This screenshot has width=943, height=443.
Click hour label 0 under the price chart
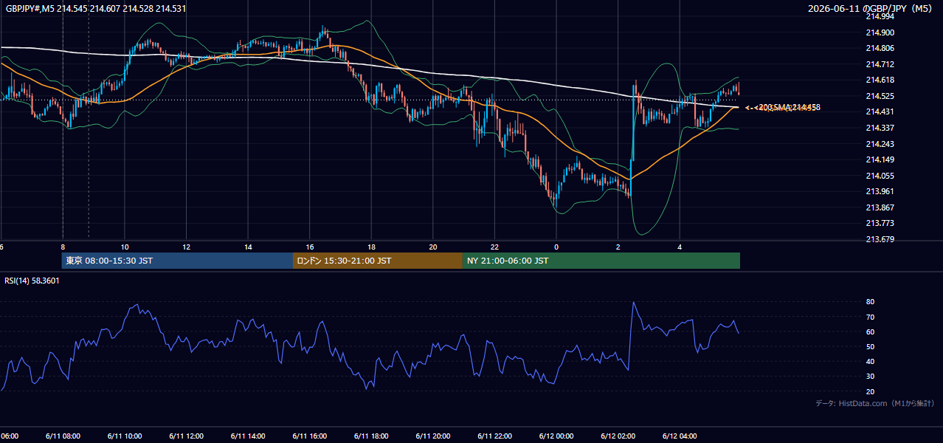(x=556, y=247)
